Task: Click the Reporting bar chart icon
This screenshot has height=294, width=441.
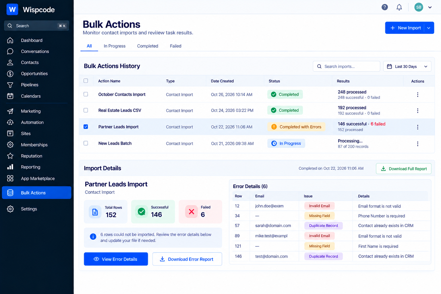Action: (10, 167)
